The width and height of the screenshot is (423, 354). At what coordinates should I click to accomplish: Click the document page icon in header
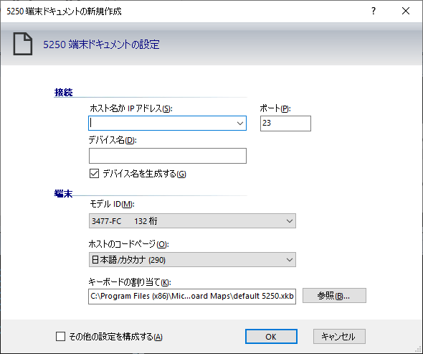[x=23, y=44]
